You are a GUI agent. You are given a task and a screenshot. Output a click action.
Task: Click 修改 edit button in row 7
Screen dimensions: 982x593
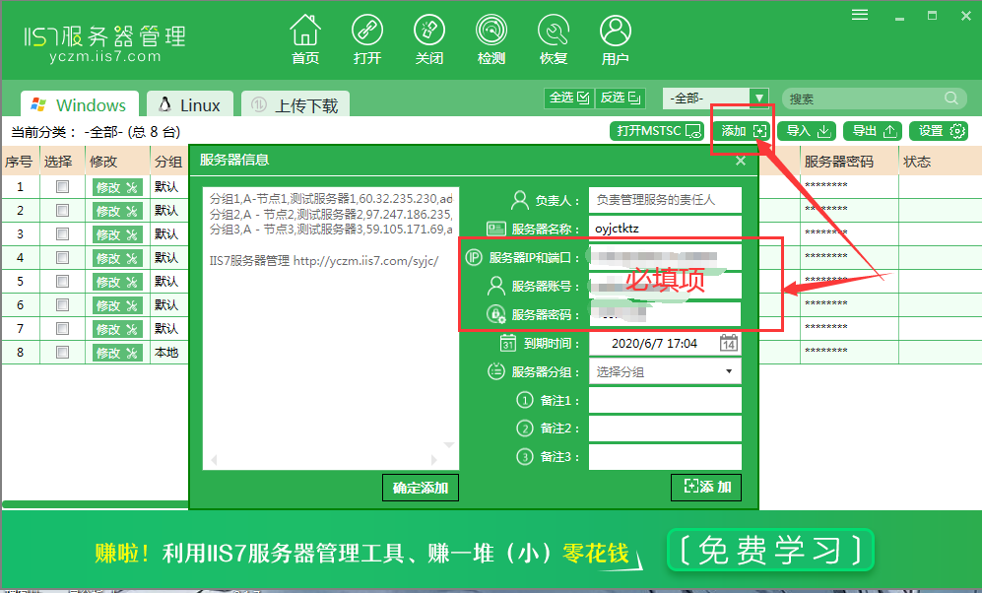117,329
